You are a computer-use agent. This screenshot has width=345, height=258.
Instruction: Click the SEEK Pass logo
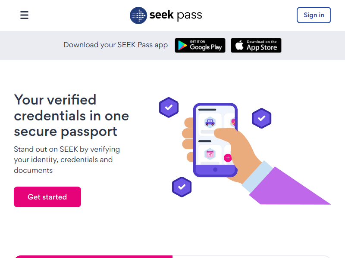[x=166, y=15]
